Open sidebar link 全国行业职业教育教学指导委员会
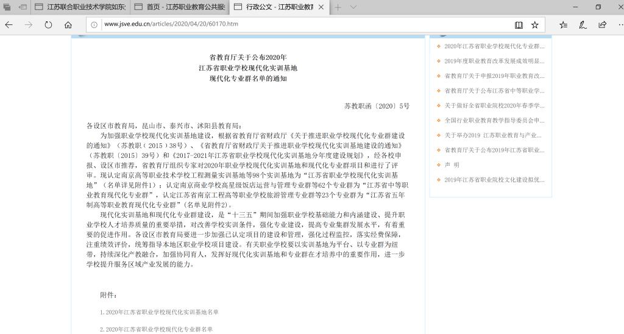 pyautogui.click(x=494, y=121)
